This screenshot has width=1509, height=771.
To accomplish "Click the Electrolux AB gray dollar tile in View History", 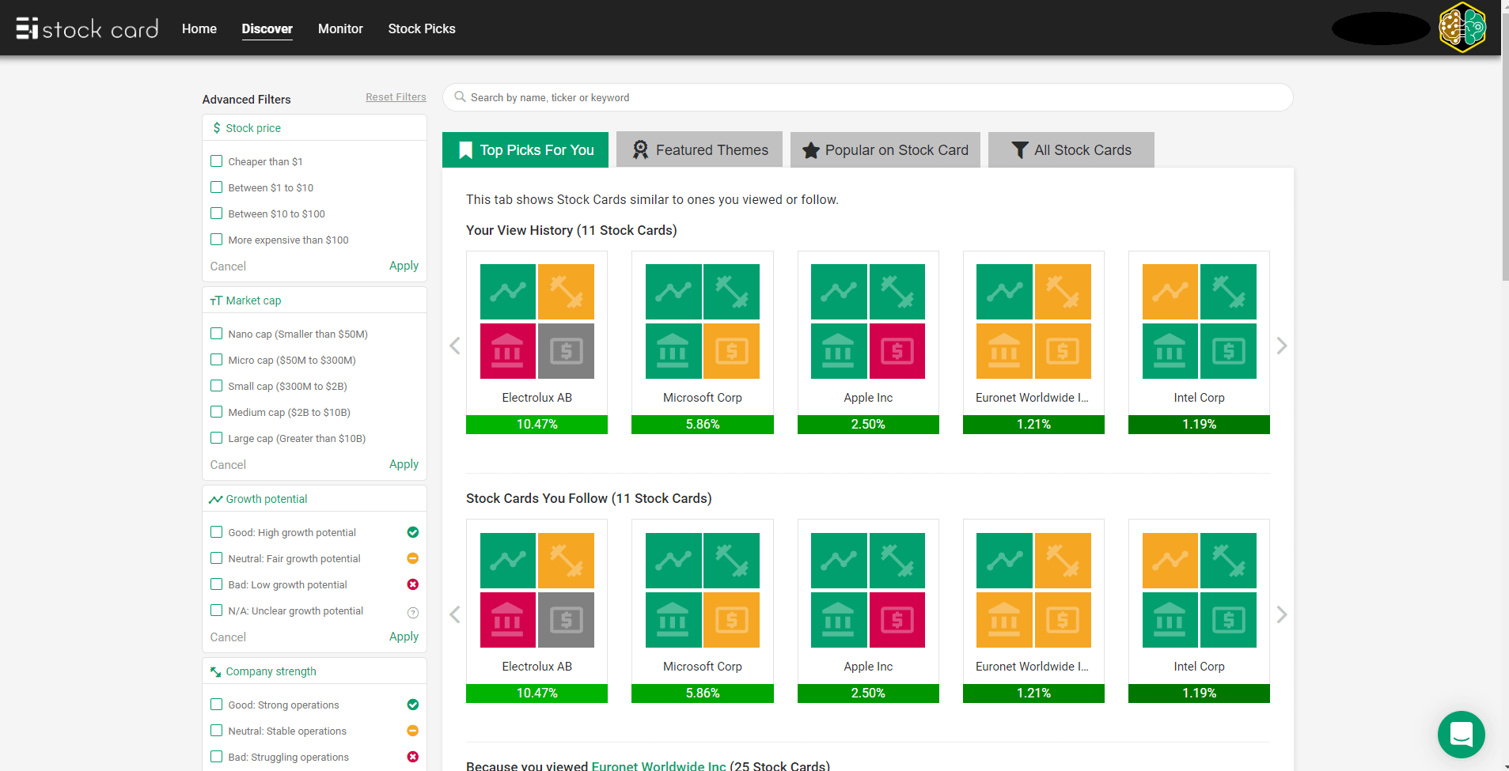I will (x=567, y=351).
